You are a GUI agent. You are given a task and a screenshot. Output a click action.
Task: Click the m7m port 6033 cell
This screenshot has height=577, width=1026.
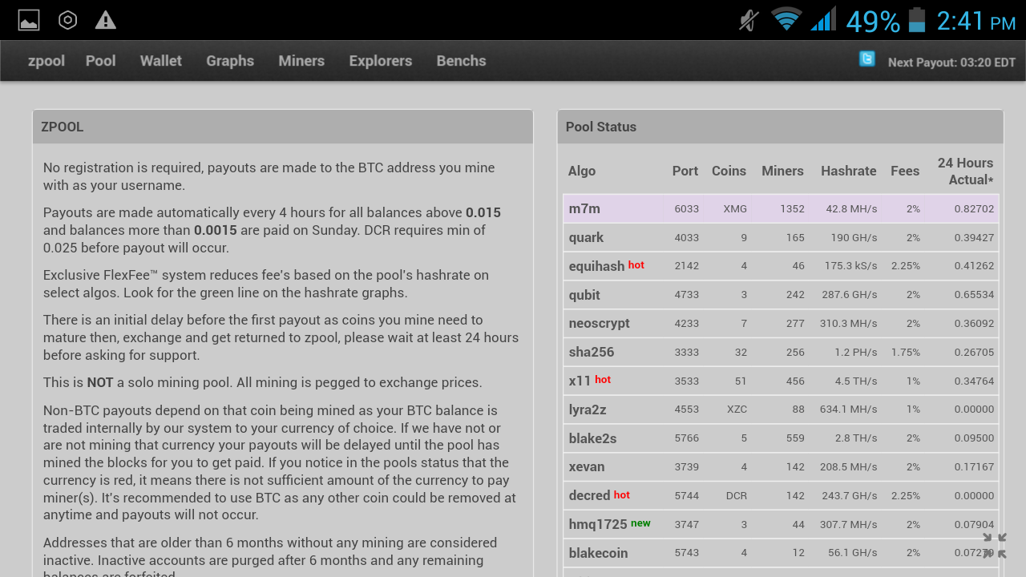tap(687, 208)
